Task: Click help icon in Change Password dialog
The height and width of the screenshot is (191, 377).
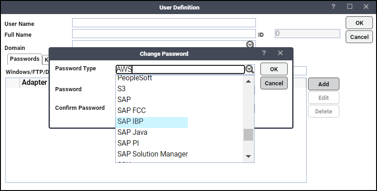Action: coord(264,53)
